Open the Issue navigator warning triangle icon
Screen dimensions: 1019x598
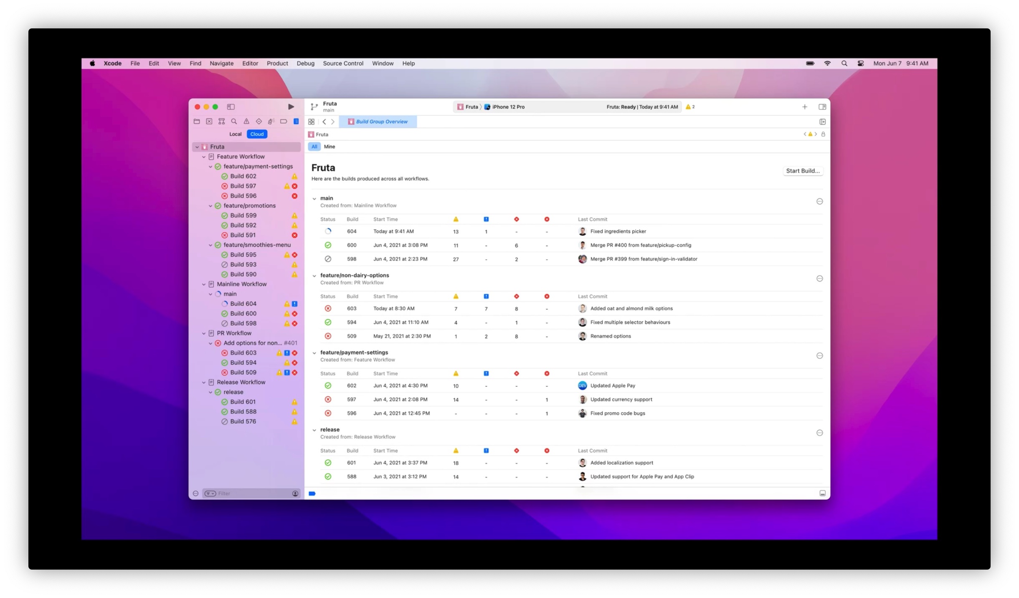246,121
